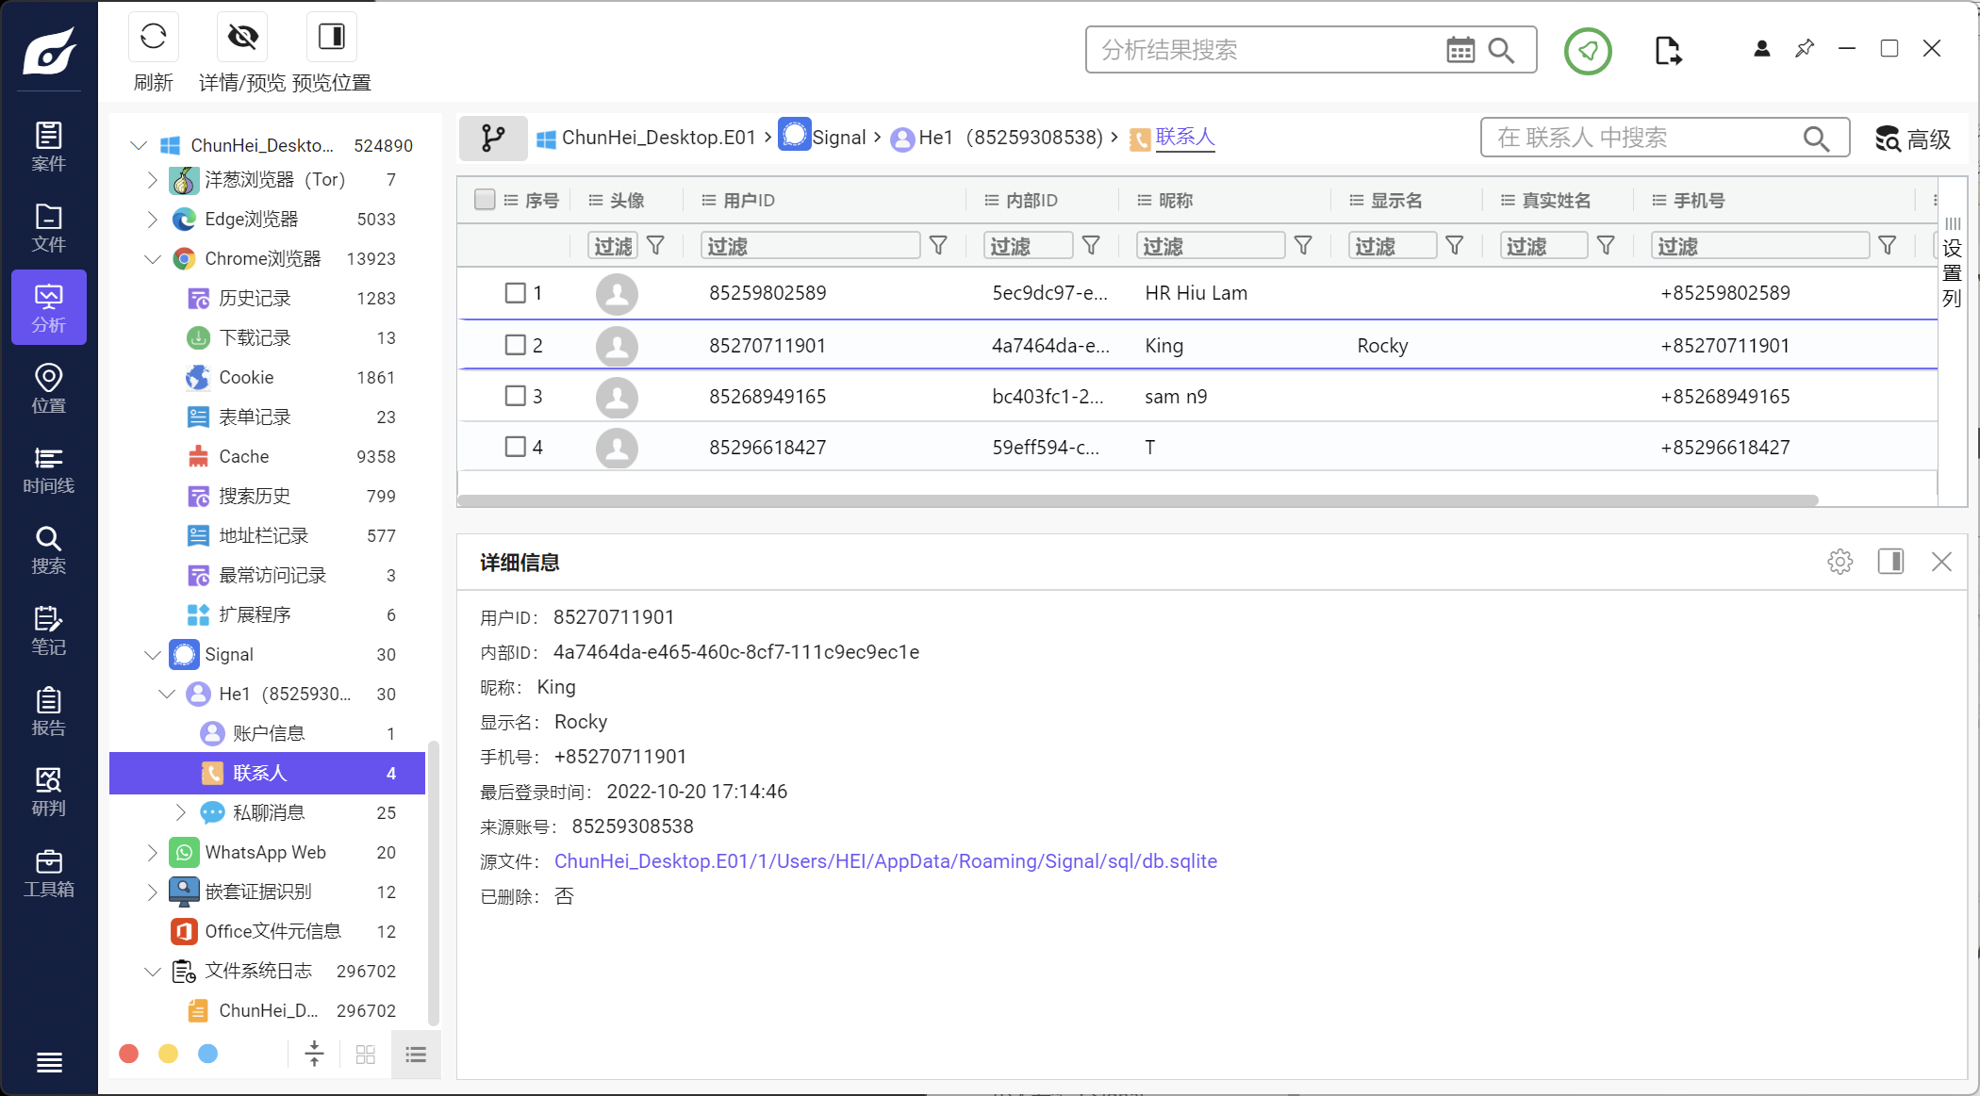This screenshot has width=1980, height=1096.
Task: Open the 工具箱 sidebar section
Action: [49, 873]
